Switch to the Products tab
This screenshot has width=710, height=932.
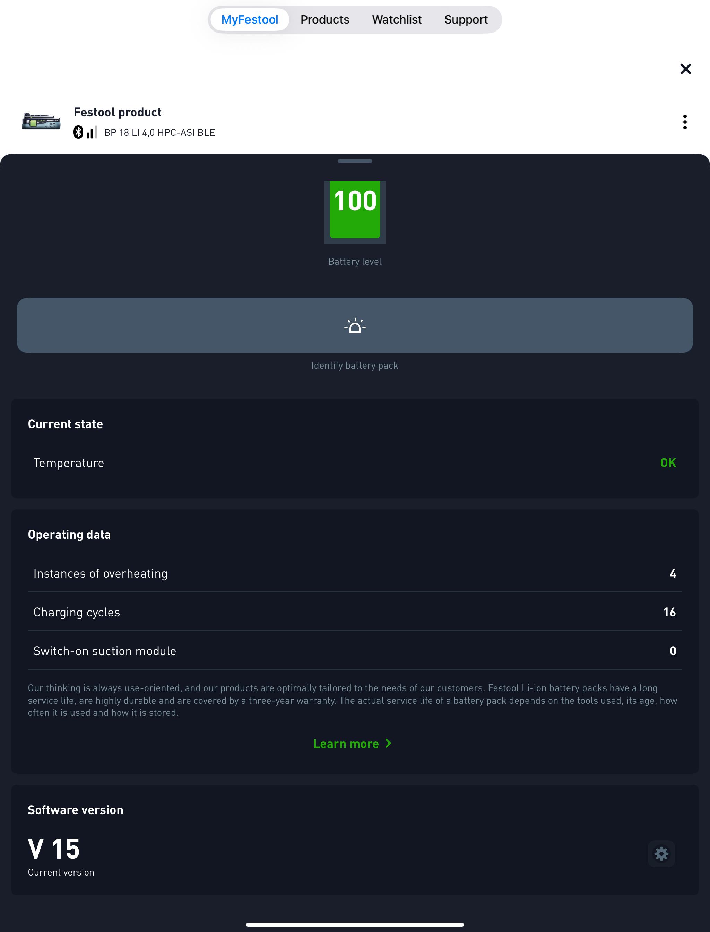pos(324,19)
